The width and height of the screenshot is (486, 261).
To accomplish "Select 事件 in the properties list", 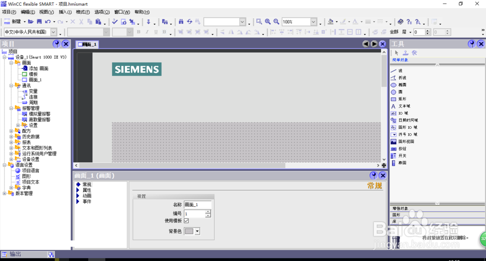I will [87, 201].
